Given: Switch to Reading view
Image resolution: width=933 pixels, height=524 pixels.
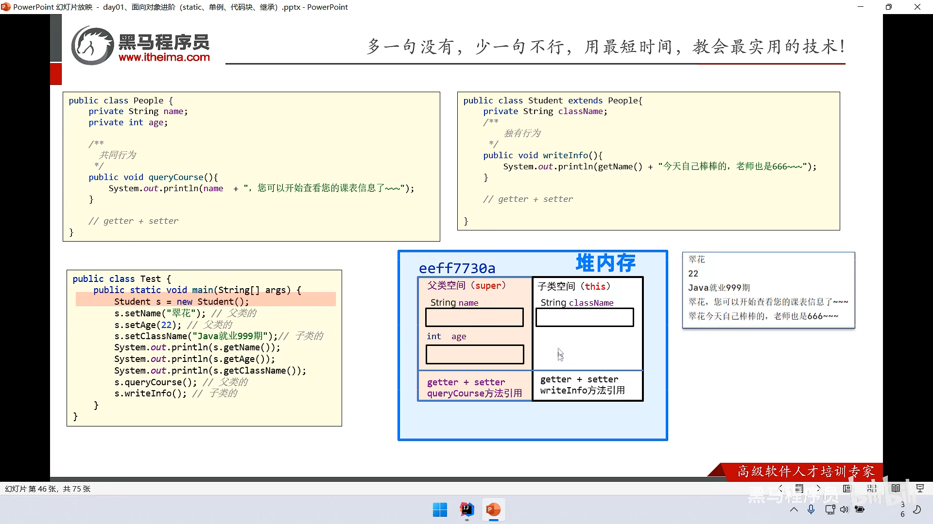Looking at the screenshot, I should 896,489.
